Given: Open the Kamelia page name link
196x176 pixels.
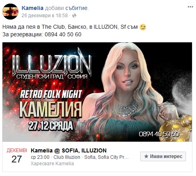Looking at the screenshot, I should coord(32,8).
